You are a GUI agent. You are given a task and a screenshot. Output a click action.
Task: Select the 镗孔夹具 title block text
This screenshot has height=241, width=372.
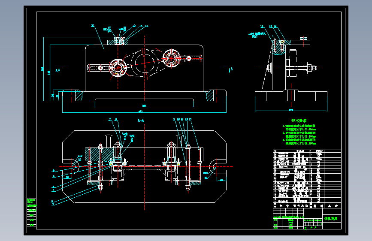click(x=331, y=218)
